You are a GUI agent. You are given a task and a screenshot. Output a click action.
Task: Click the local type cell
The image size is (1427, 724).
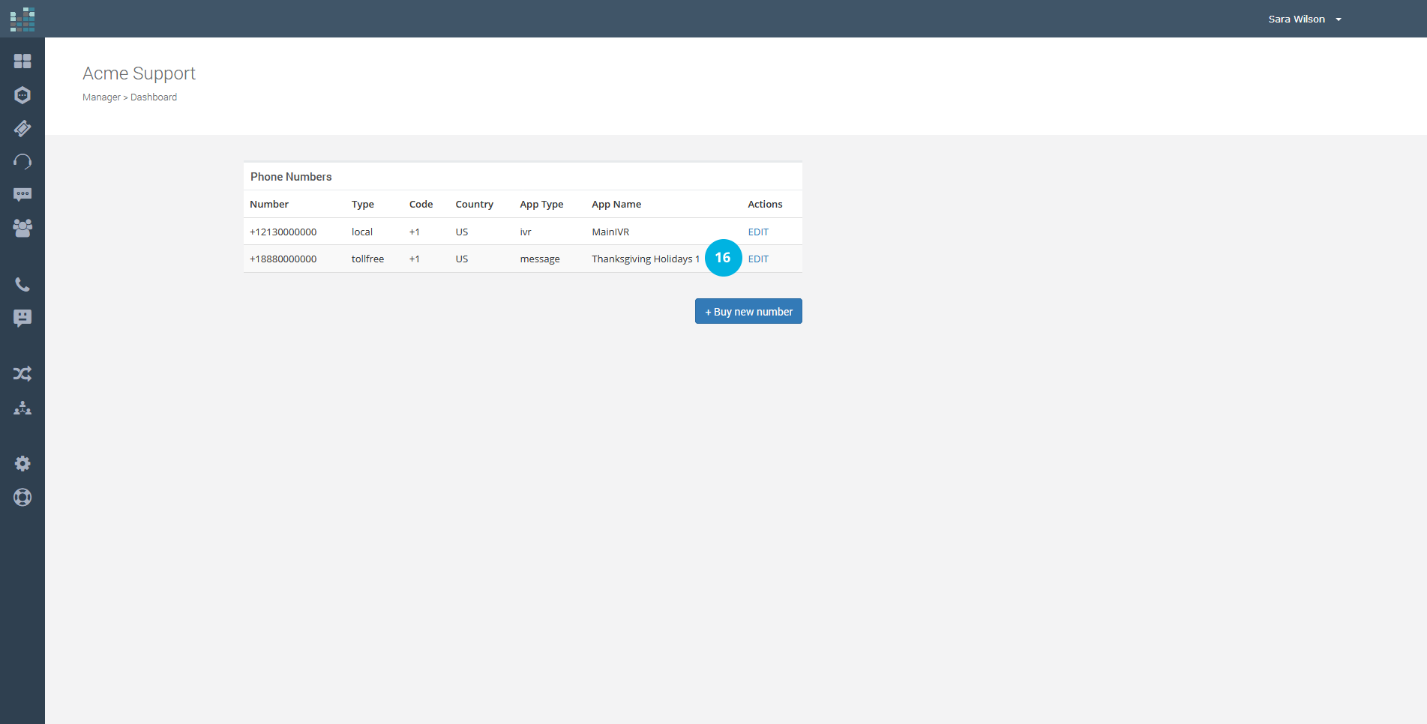[362, 232]
